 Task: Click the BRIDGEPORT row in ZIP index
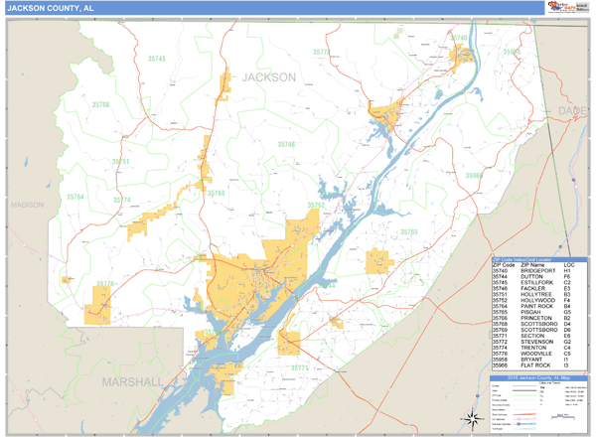[x=539, y=270]
